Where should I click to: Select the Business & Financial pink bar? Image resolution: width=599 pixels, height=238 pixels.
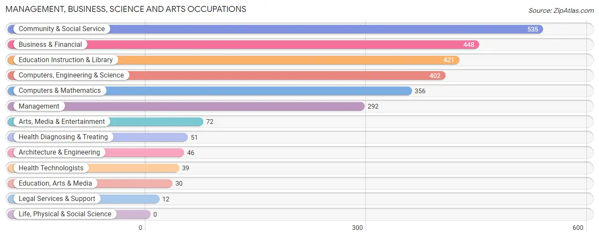click(x=243, y=45)
